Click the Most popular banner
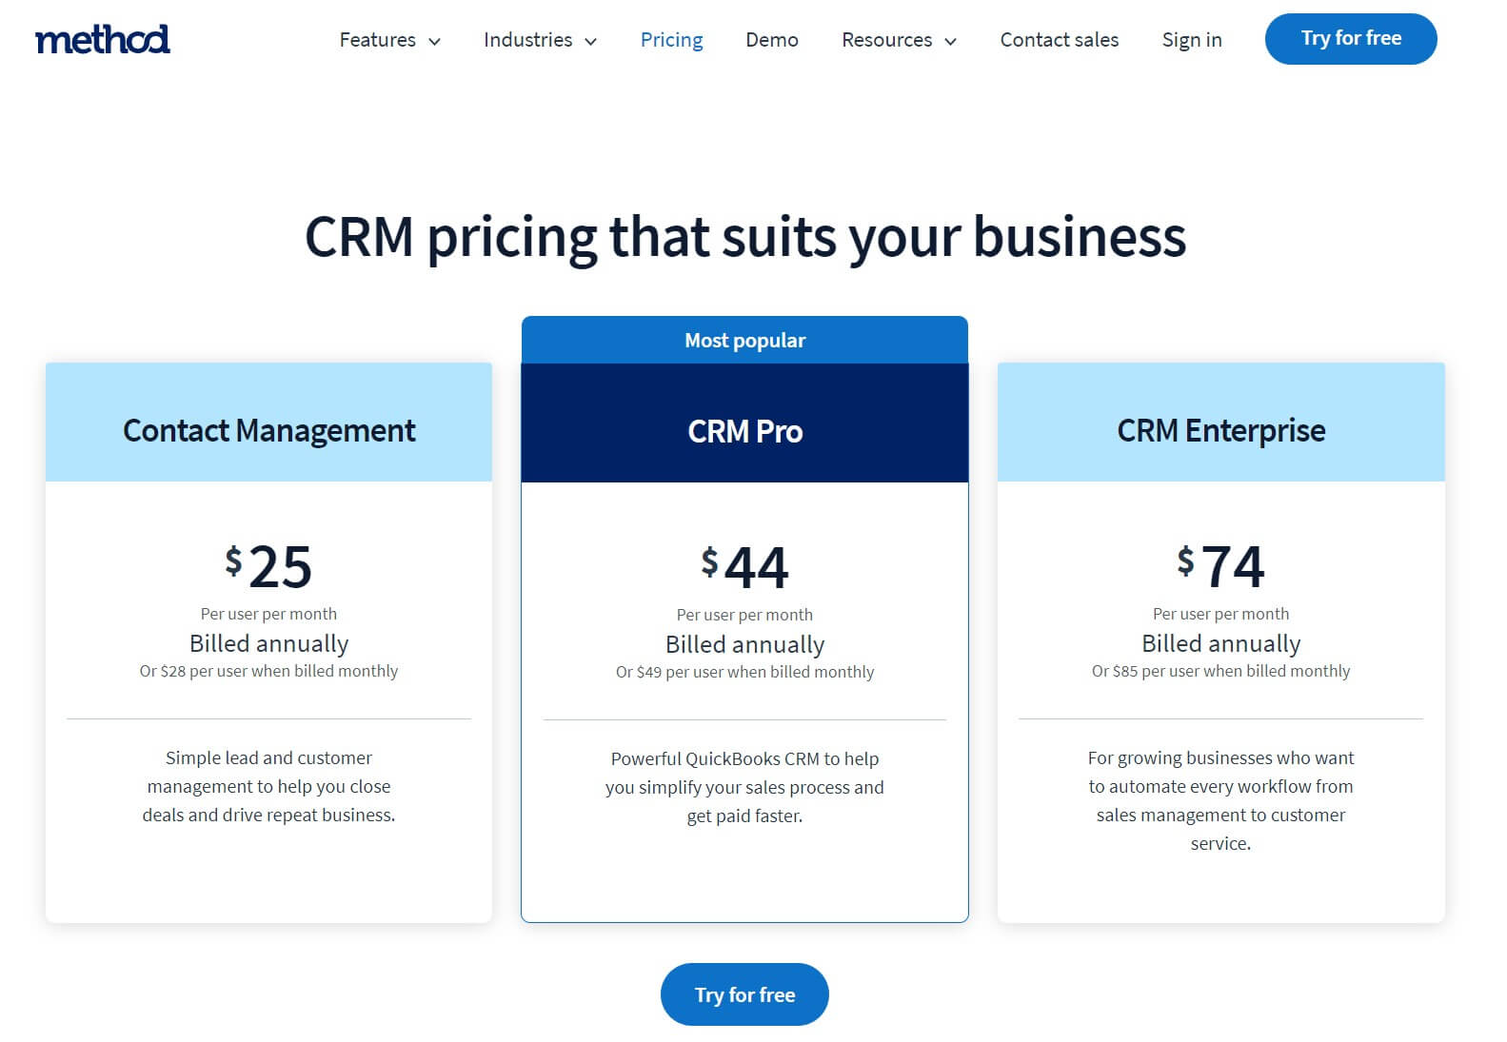1507x1042 pixels. pyautogui.click(x=744, y=340)
